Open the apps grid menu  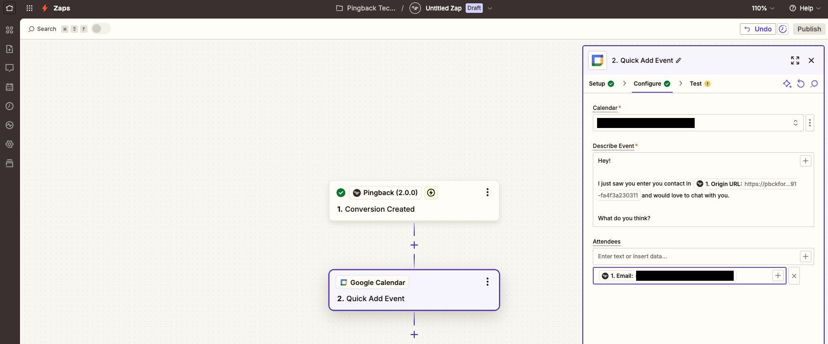pyautogui.click(x=30, y=8)
